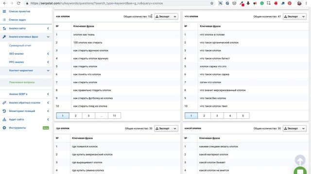Viewport: 311px width, 174px height.
Task: Click the Beta badge next to Инструменты
Action: point(46,128)
